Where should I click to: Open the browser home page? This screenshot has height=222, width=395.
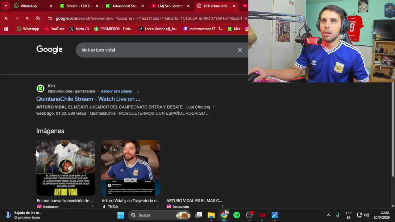coord(38,18)
